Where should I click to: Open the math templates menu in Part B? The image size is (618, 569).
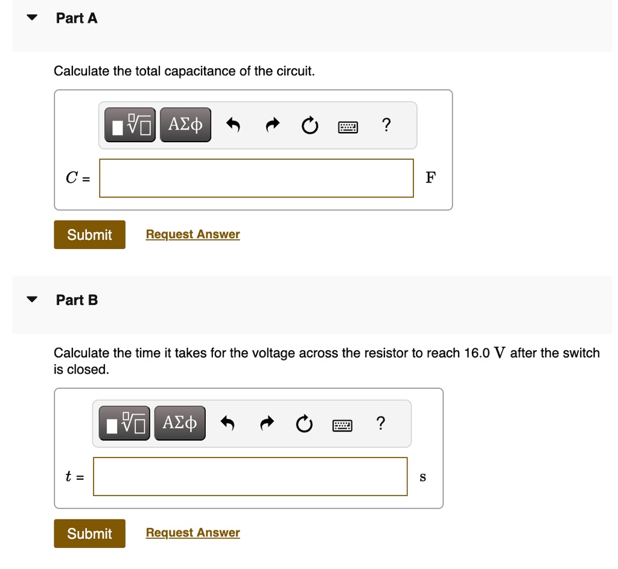point(125,422)
